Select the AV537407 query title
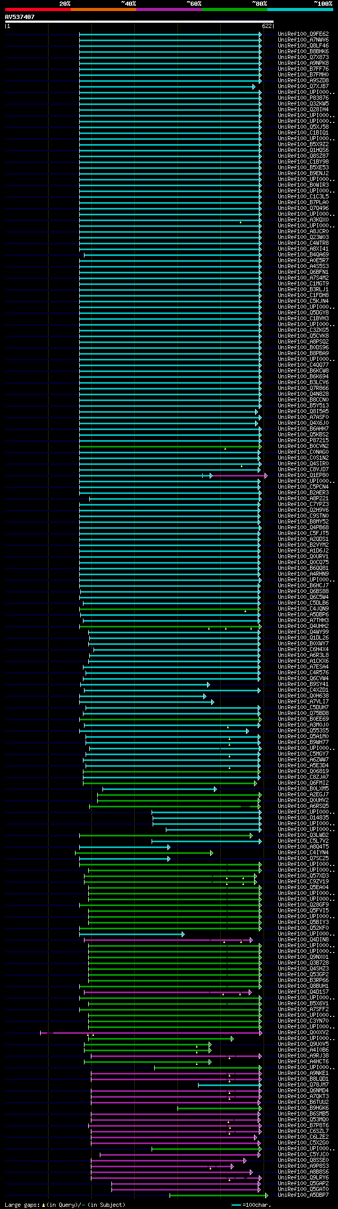Screen dimensions: 338x1209 [20, 17]
